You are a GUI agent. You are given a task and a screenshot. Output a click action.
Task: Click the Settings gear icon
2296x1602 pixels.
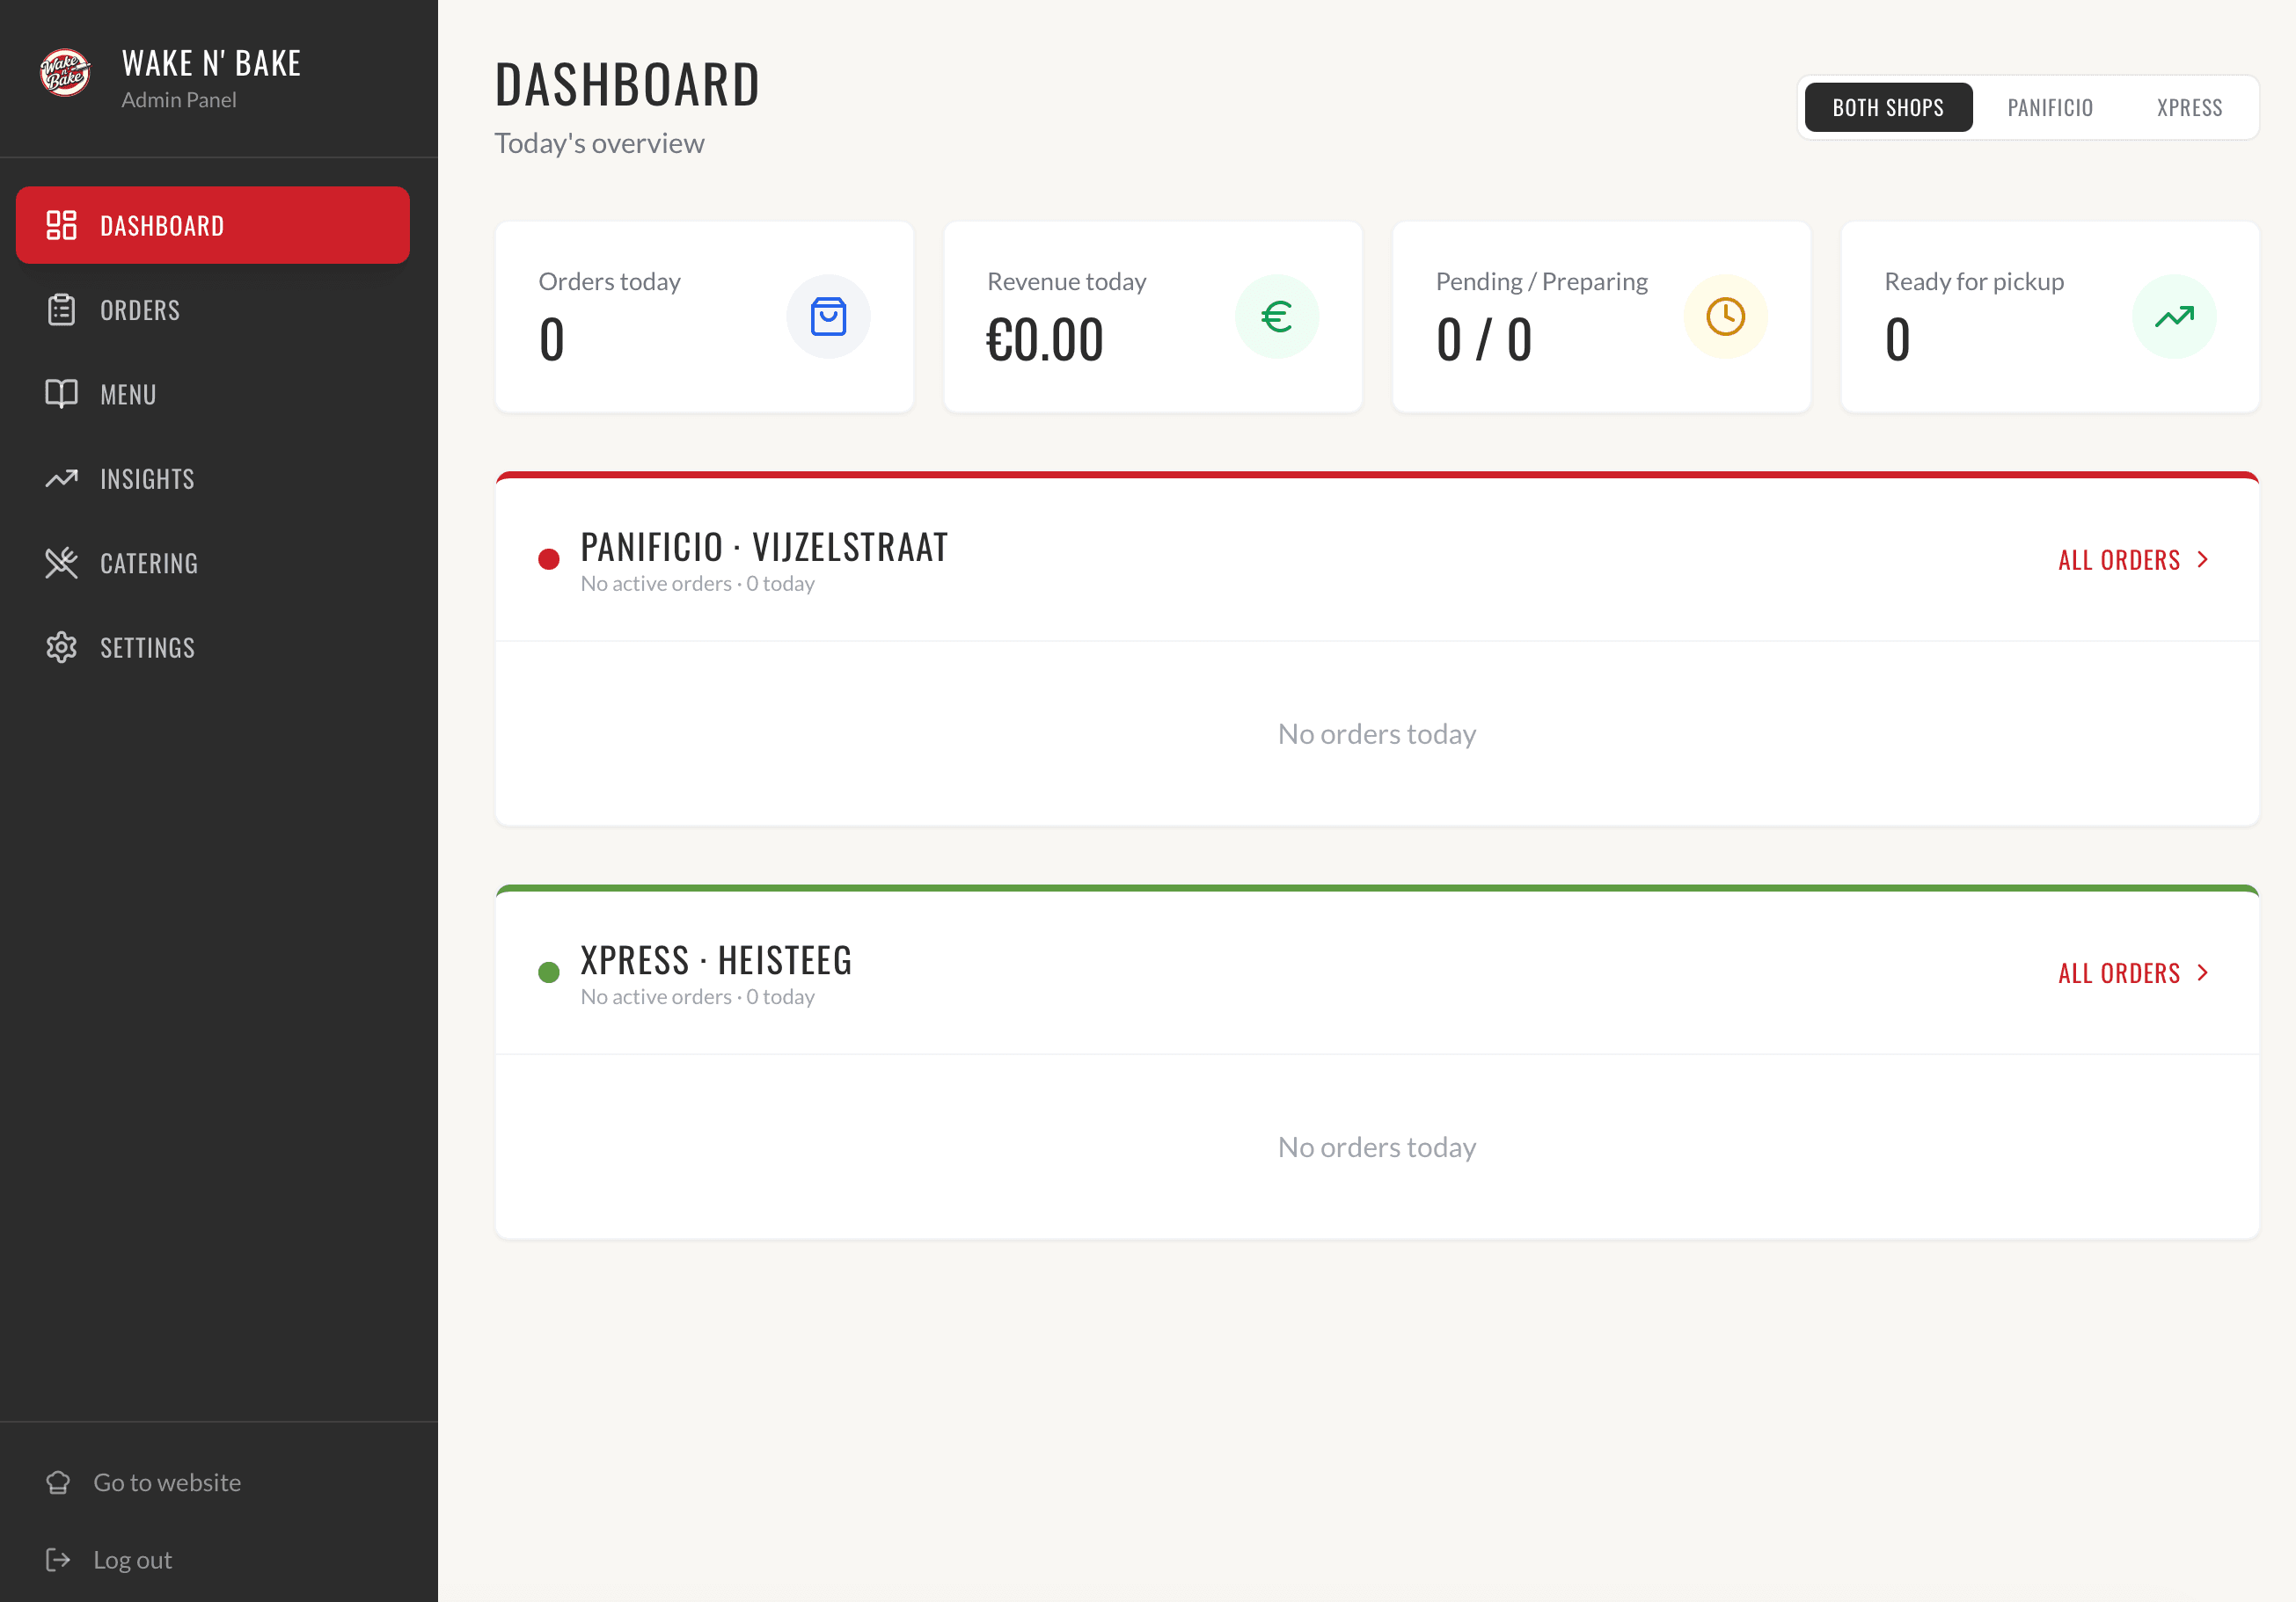61,648
